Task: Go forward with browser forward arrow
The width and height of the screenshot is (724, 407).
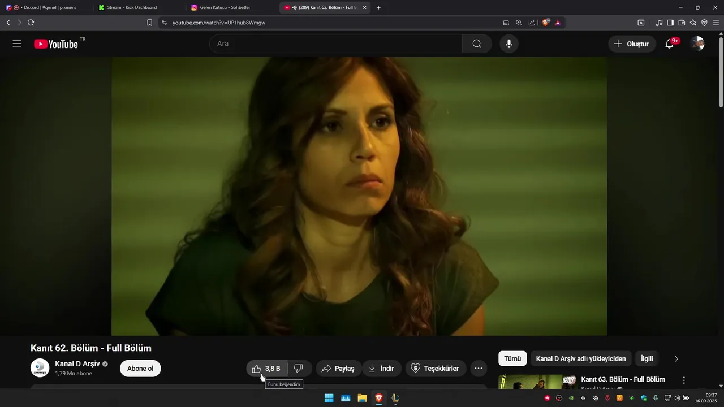Action: (x=19, y=23)
